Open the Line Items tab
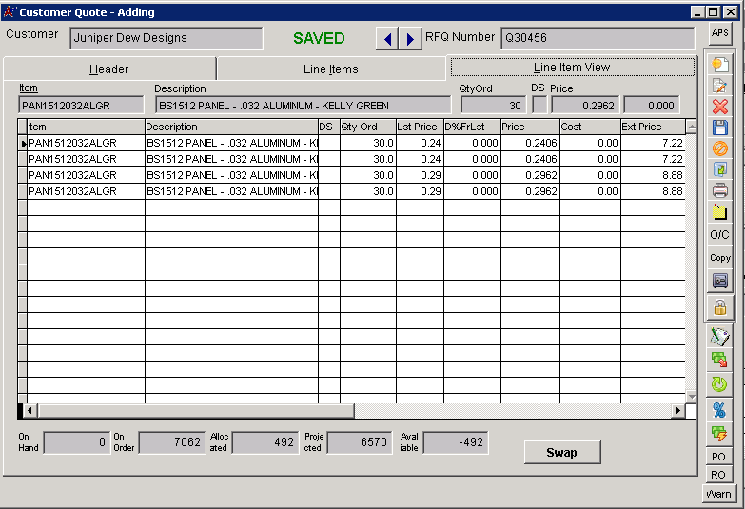Viewport: 745px width, 509px height. pos(330,69)
